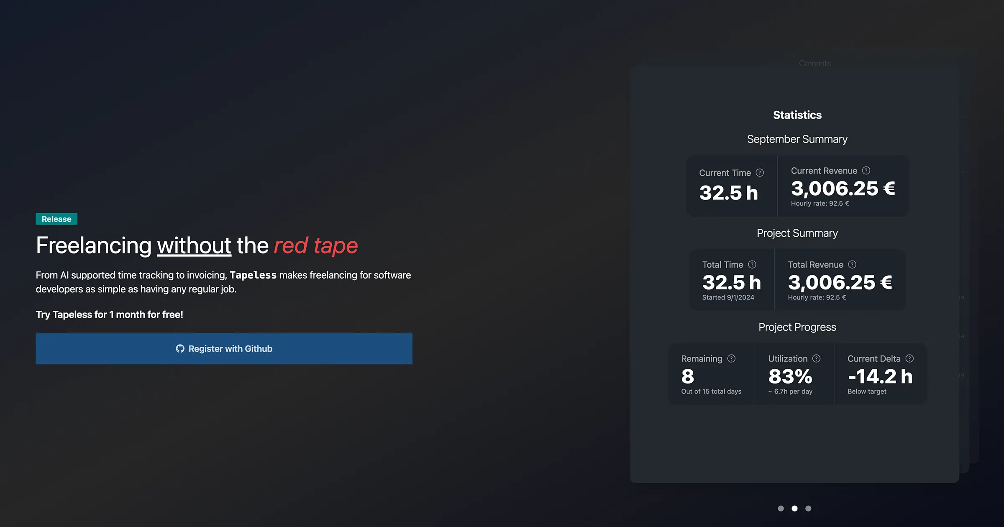The image size is (1004, 527).
Task: Click the GitHub logo in register button
Action: (x=180, y=349)
